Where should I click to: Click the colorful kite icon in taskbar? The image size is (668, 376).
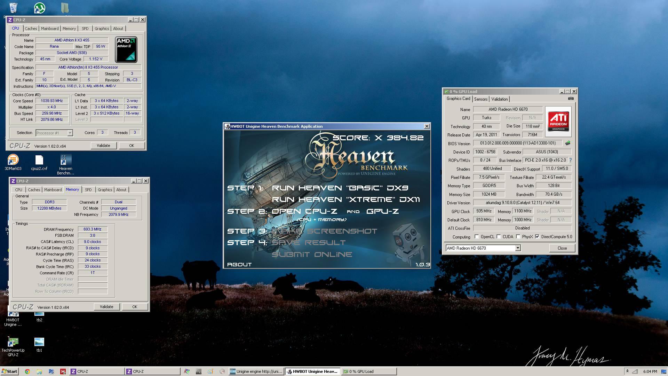pyautogui.click(x=187, y=371)
